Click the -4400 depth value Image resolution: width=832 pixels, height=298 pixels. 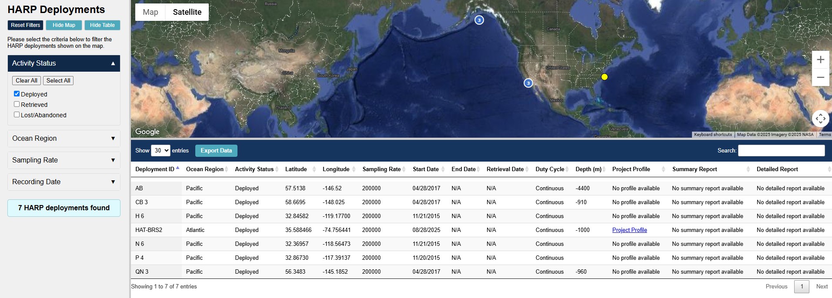582,189
